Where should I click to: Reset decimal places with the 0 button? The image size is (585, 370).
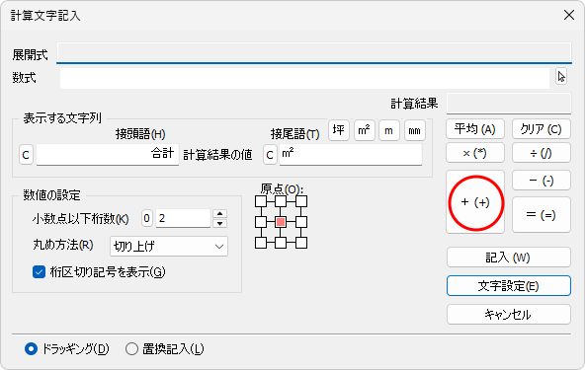tap(147, 218)
